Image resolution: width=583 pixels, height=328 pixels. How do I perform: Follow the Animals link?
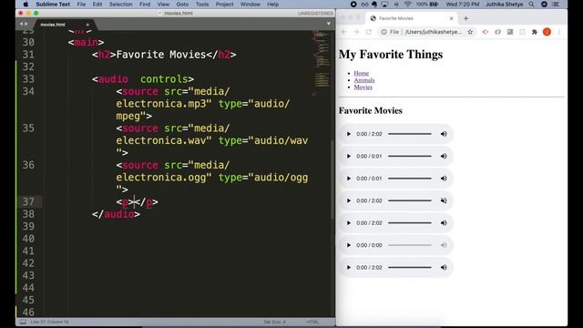coord(364,80)
